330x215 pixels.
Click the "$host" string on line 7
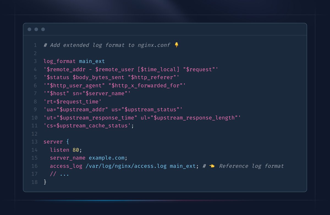coord(58,94)
